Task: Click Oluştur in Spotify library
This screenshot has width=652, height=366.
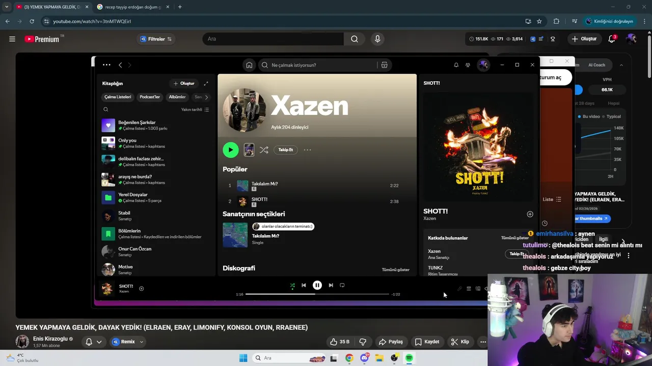Action: [184, 83]
